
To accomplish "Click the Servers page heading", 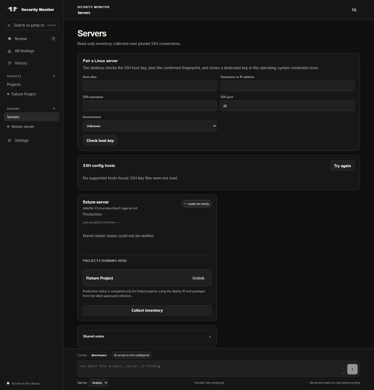I will click(x=92, y=33).
